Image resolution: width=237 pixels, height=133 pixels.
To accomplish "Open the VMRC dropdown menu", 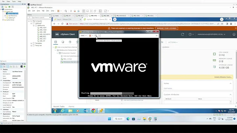I will click(x=83, y=36).
